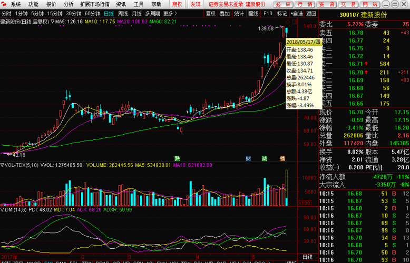Open the 工具 menu
The height and width of the screenshot is (263, 410).
139,4
